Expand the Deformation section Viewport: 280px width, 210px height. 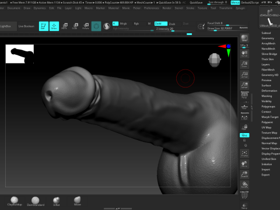pyautogui.click(x=269, y=90)
